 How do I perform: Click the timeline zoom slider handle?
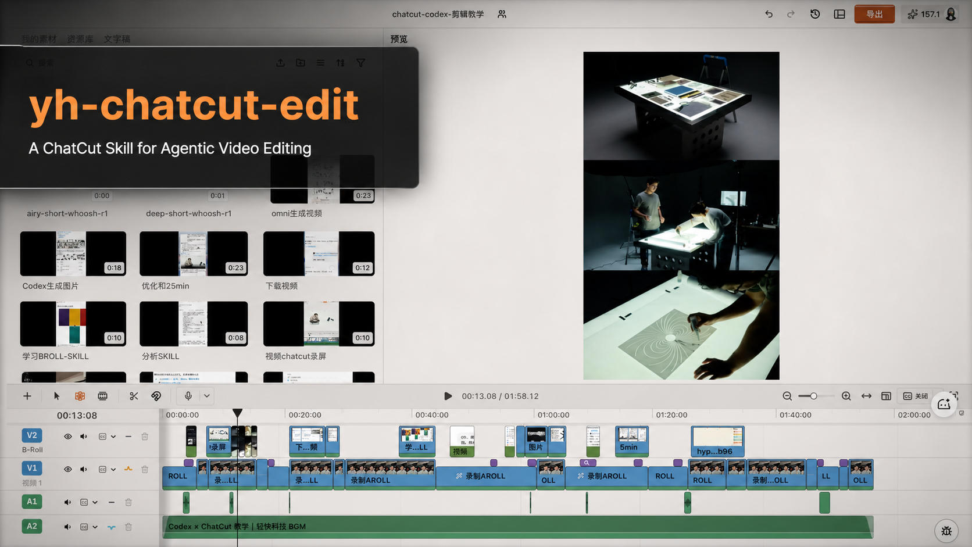click(814, 396)
